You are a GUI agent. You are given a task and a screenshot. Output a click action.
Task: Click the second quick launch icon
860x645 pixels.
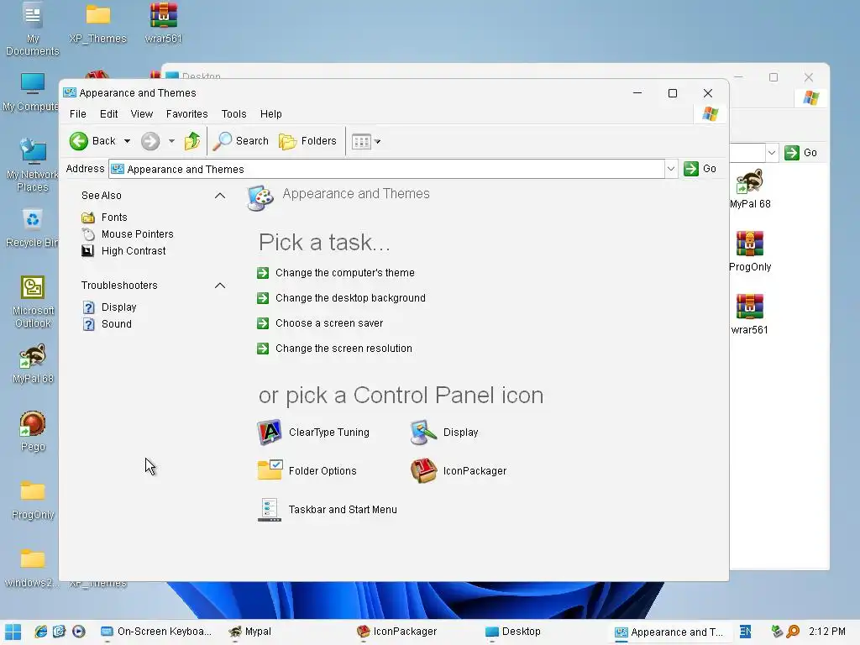pyautogui.click(x=60, y=632)
